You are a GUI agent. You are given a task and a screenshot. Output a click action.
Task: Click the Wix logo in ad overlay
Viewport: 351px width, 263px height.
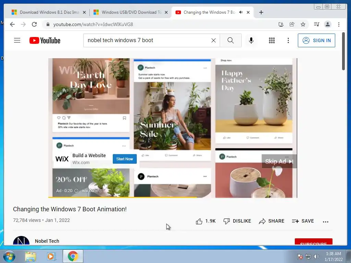tap(62, 159)
